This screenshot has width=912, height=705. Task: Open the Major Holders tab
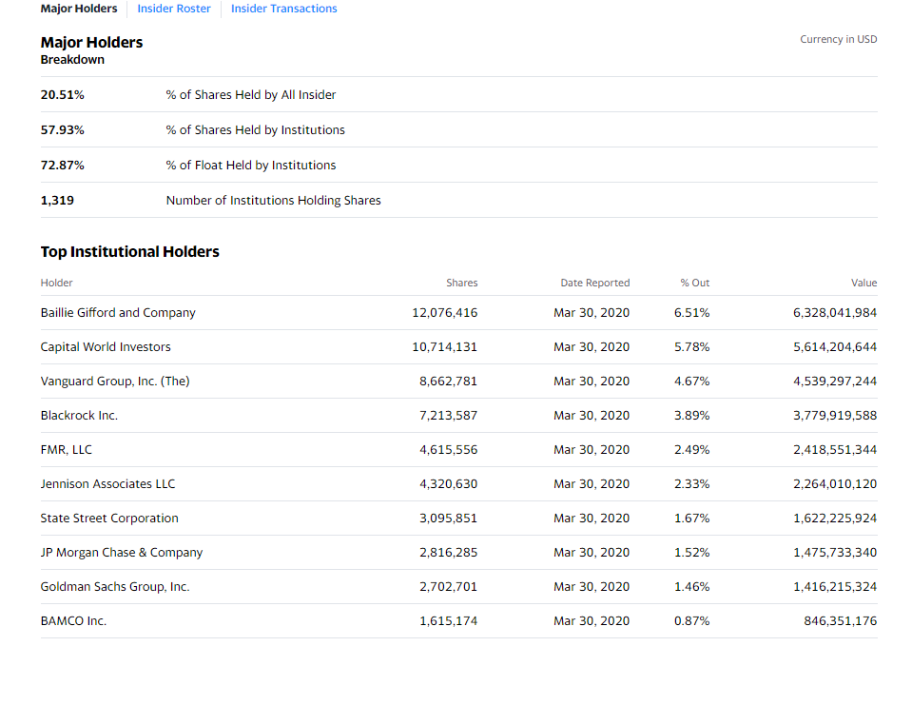(79, 9)
